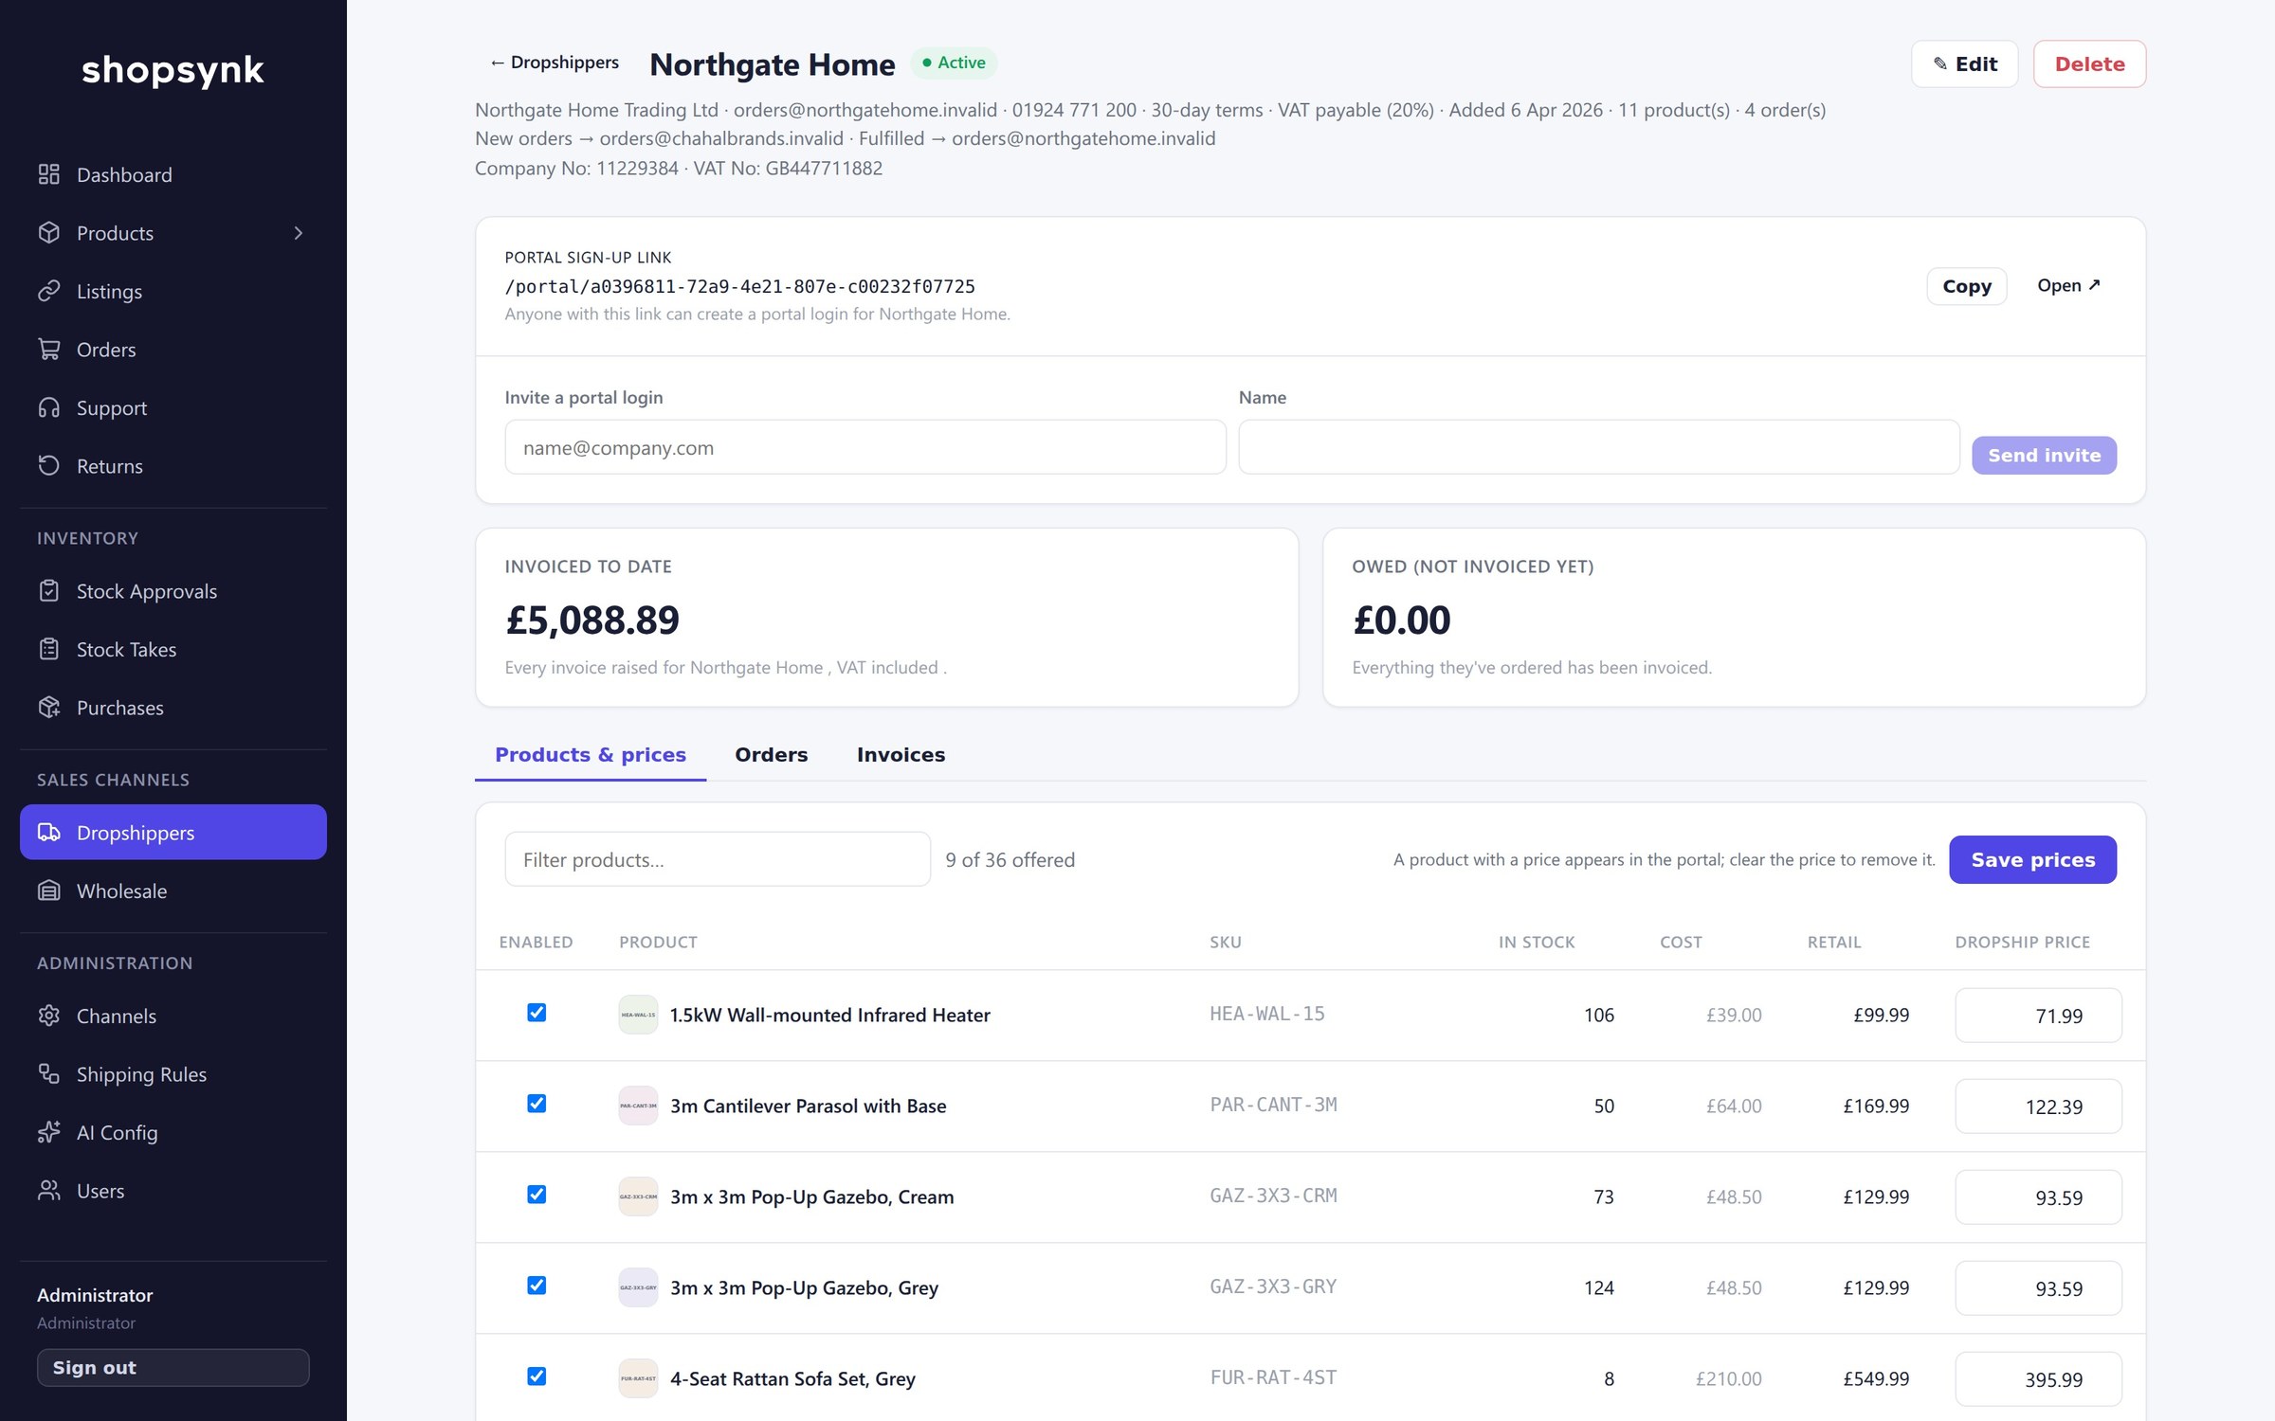Click the Delete button

click(x=2089, y=63)
